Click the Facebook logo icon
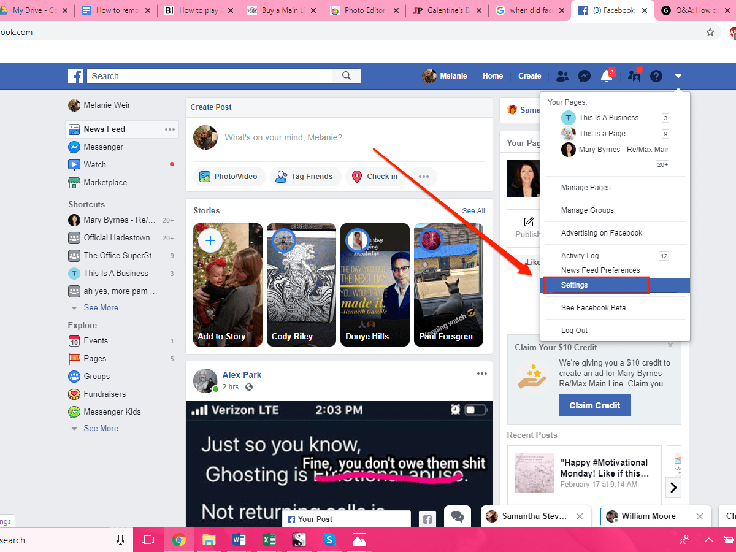 click(75, 76)
